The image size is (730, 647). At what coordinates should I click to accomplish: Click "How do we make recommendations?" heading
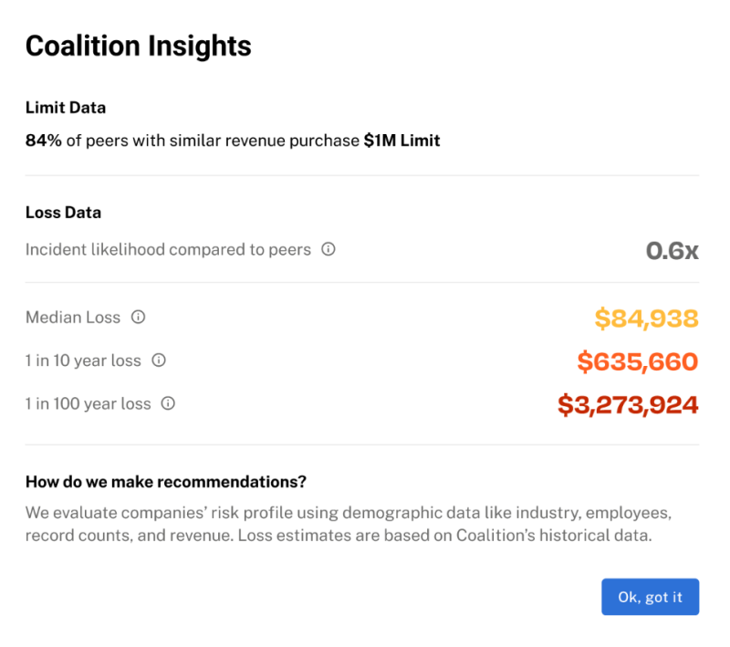[x=166, y=482]
